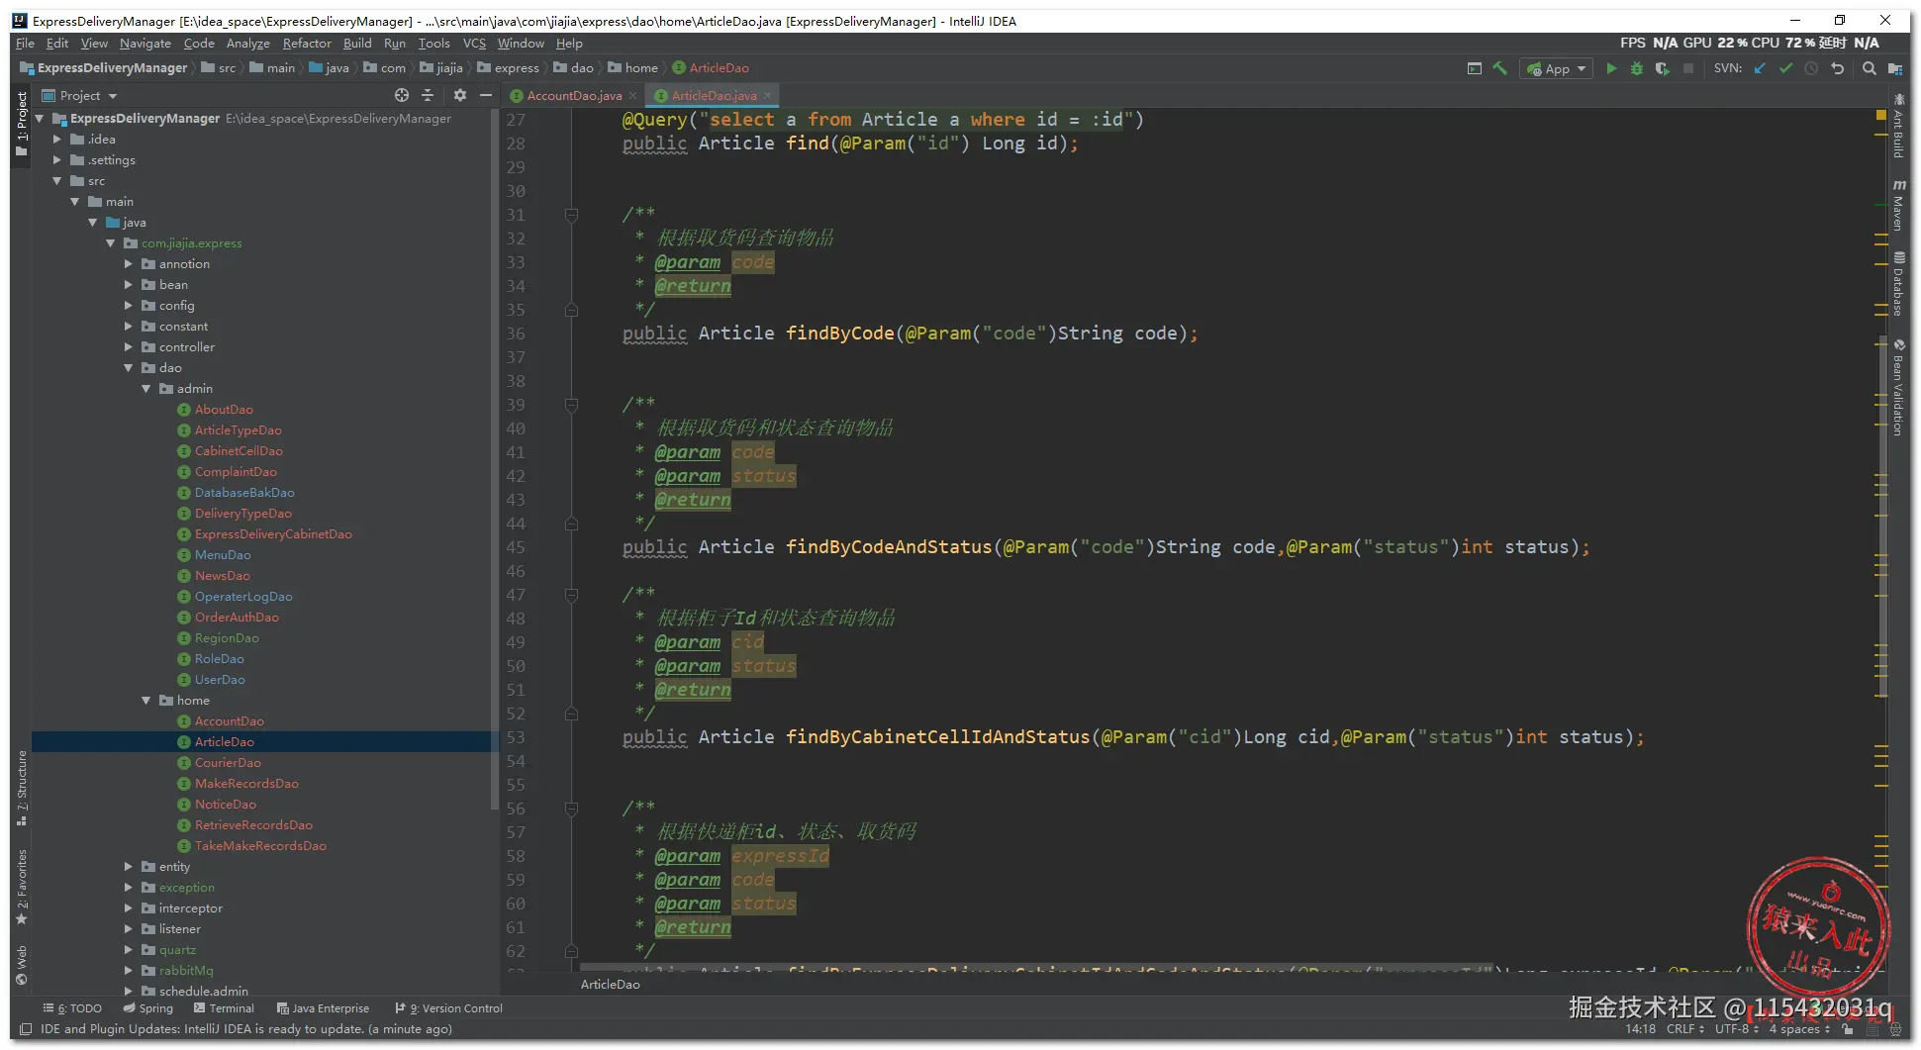1921x1050 pixels.
Task: Toggle tool window bars icon in status bar
Action: coord(26,1029)
